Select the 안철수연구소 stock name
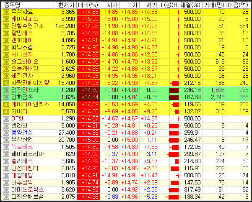This screenshot has height=202, width=252. 28,26
